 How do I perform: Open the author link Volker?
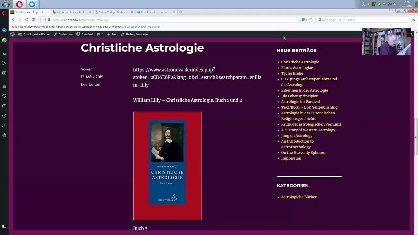[86, 69]
